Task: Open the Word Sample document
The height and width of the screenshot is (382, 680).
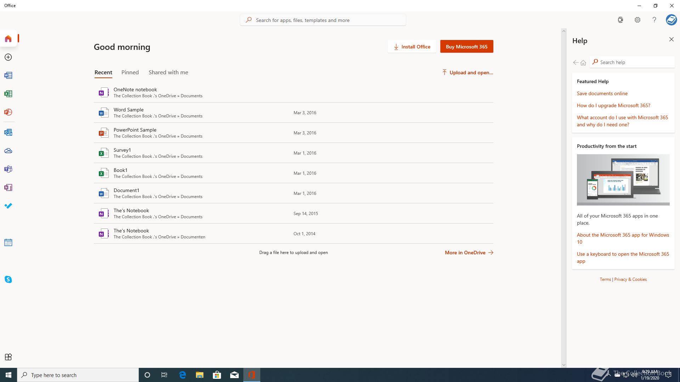Action: pyautogui.click(x=293, y=112)
